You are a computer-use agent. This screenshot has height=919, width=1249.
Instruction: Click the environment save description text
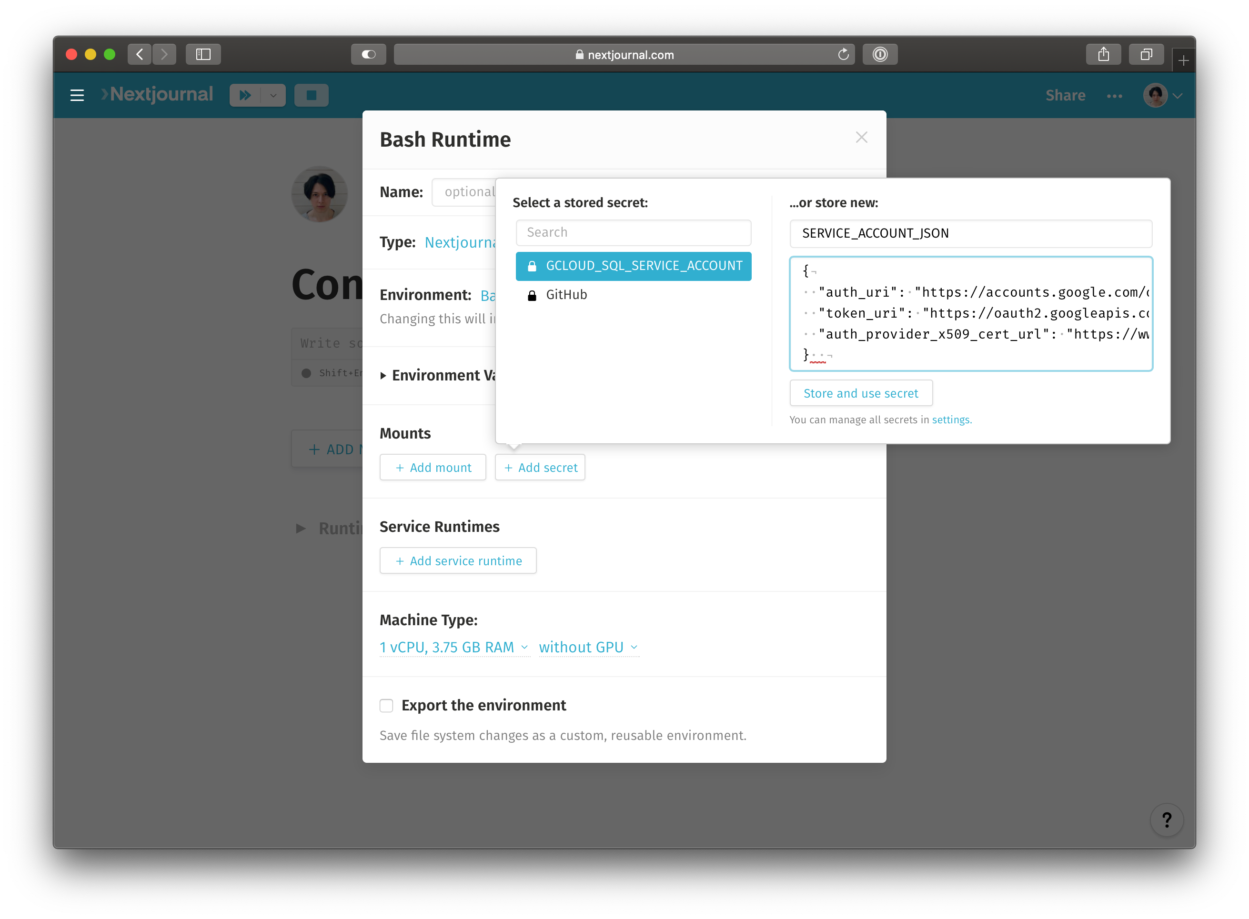[x=563, y=735]
